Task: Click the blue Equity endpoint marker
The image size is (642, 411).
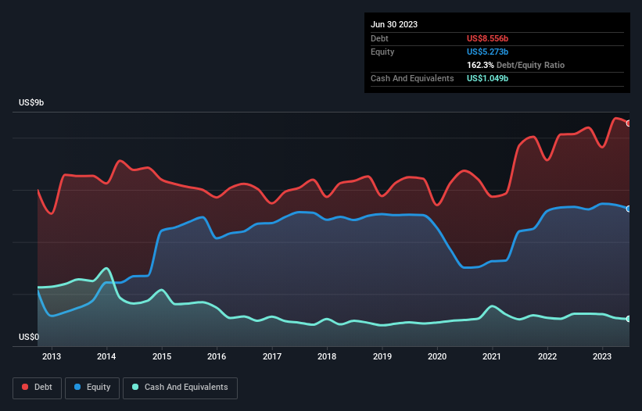Action: tap(629, 209)
